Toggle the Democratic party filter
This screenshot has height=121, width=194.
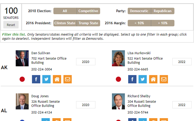(139, 11)
